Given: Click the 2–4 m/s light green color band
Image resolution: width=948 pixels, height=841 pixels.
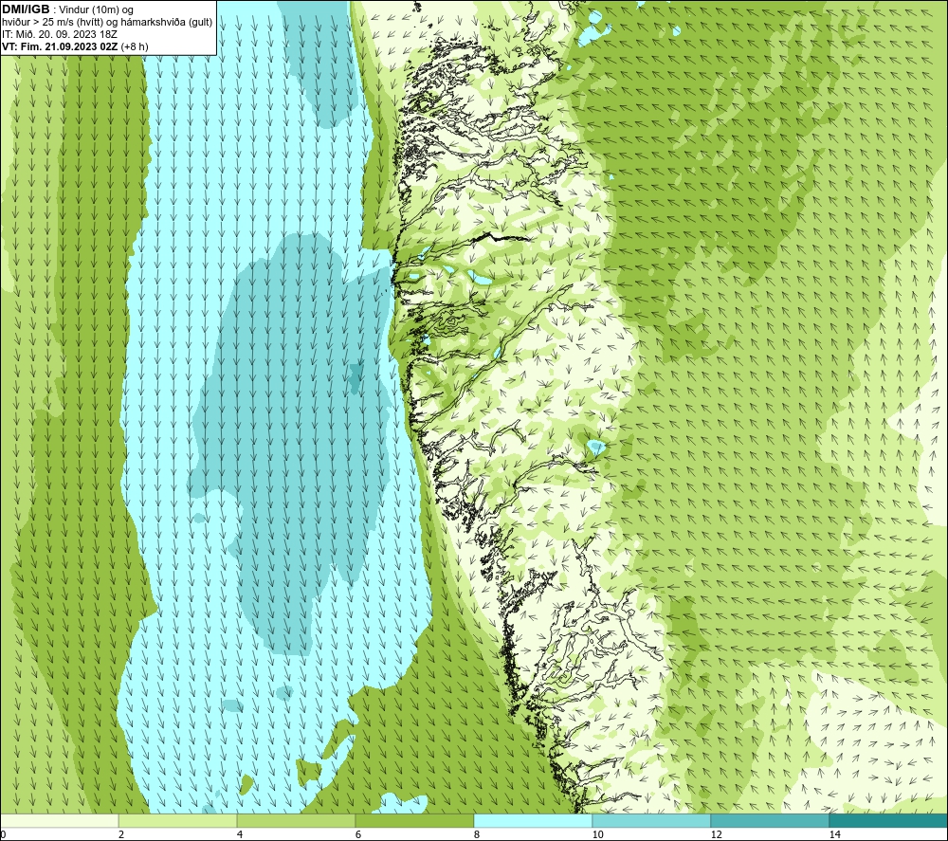Looking at the screenshot, I should click(x=178, y=820).
